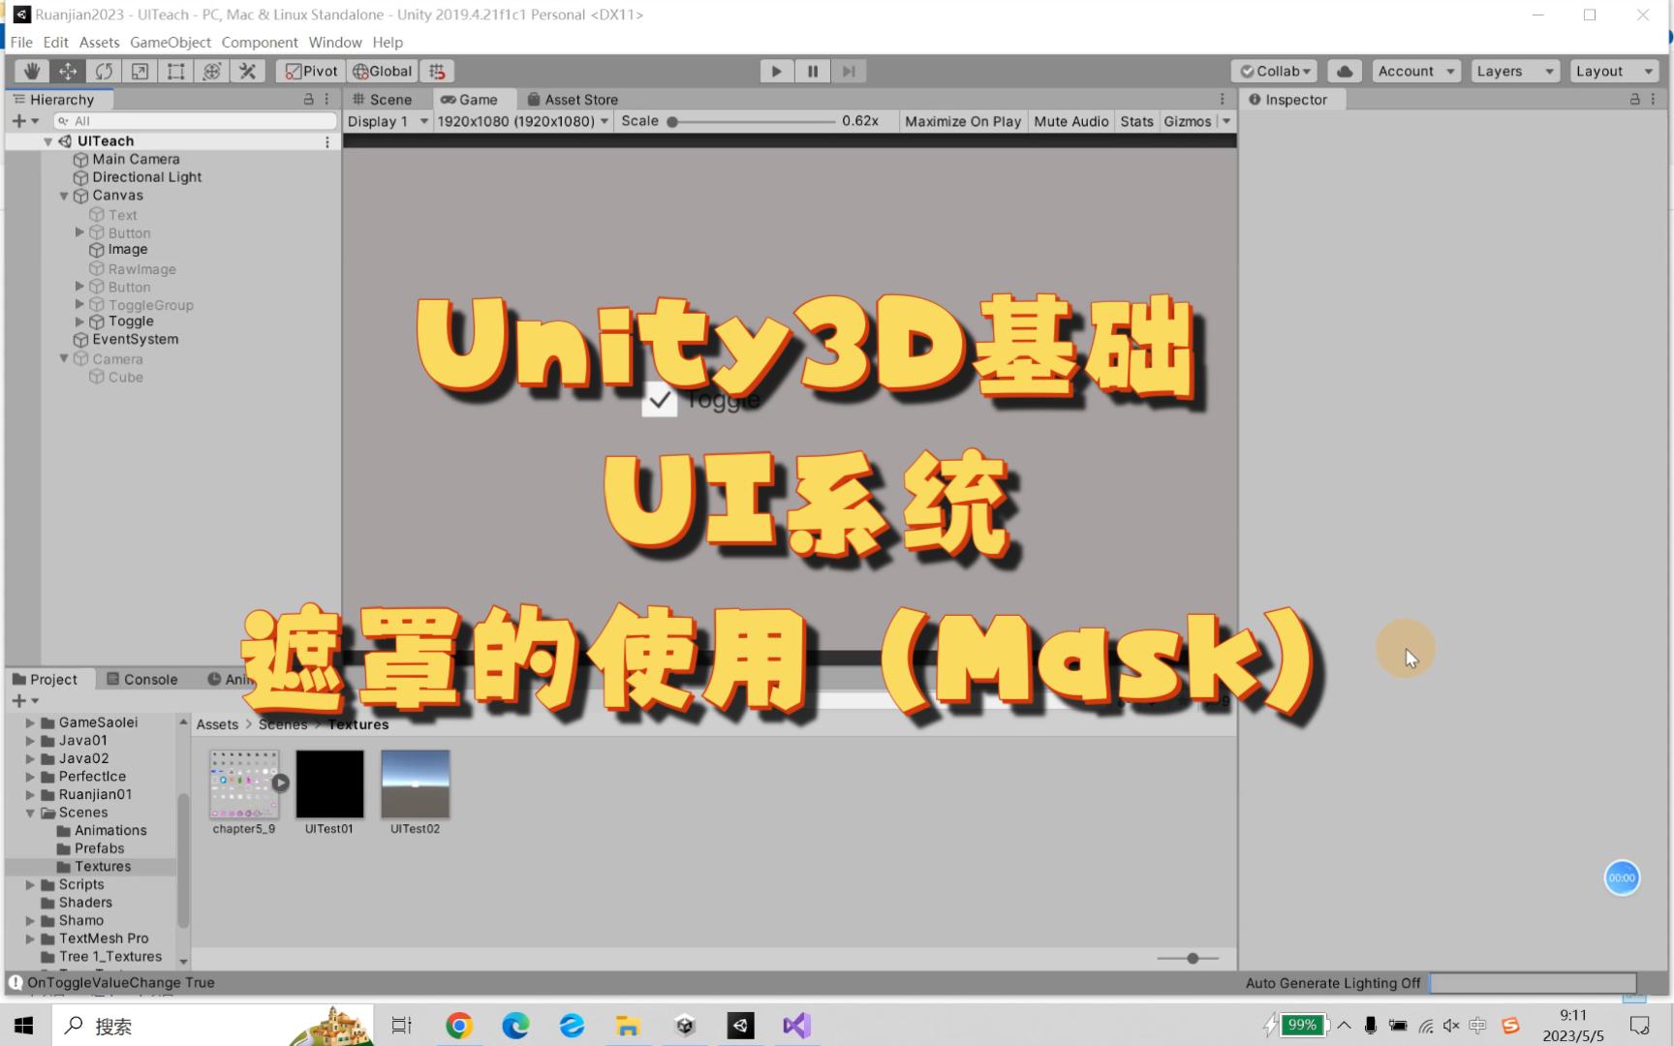
Task: Collapse the Scenes folder
Action: pos(30,813)
